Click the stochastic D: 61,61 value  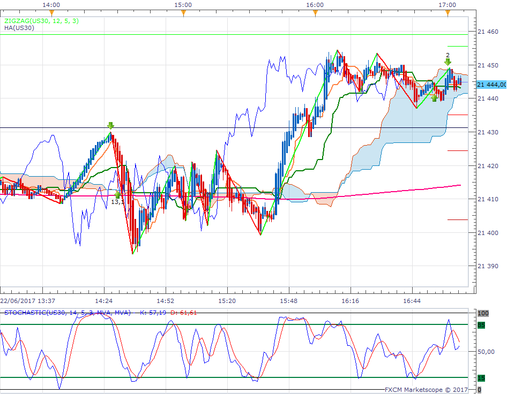(x=184, y=313)
